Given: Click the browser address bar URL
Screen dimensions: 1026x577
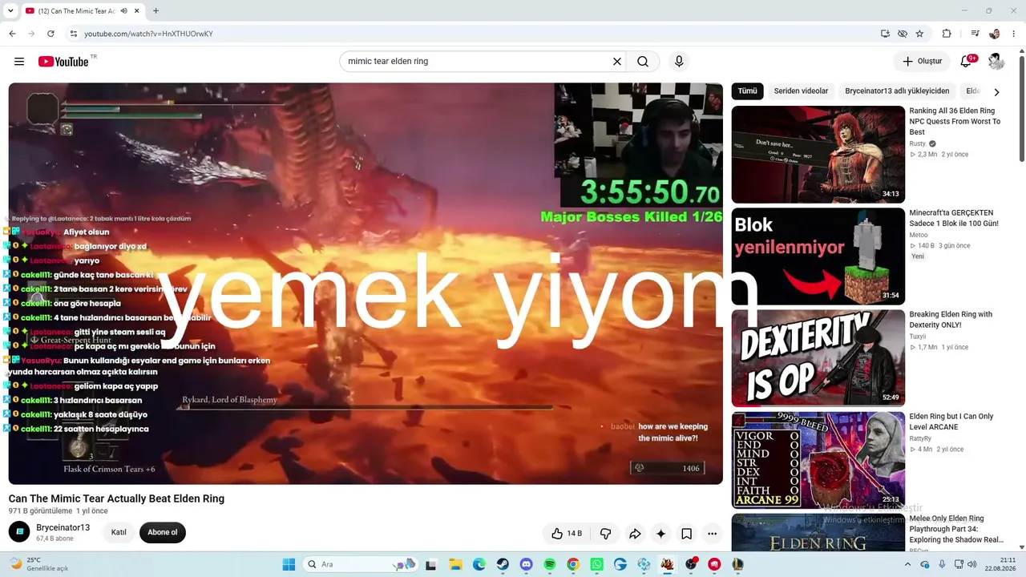Looking at the screenshot, I should point(148,34).
